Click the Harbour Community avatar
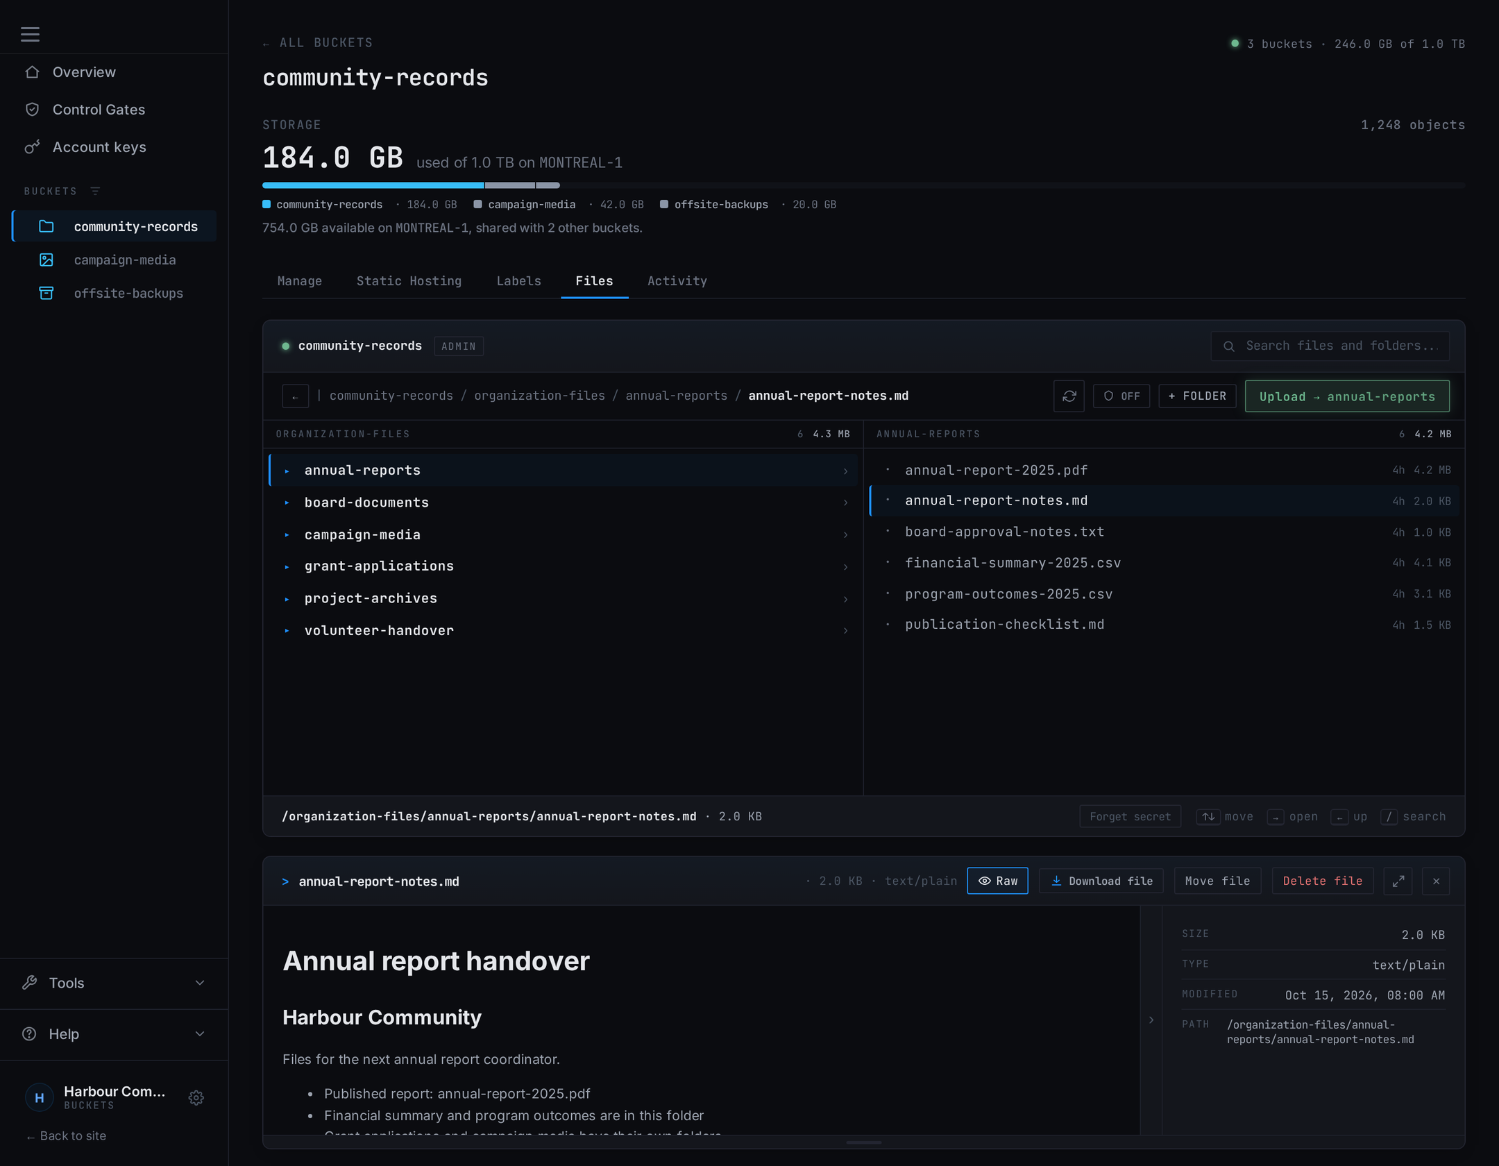Viewport: 1499px width, 1166px height. pos(39,1097)
